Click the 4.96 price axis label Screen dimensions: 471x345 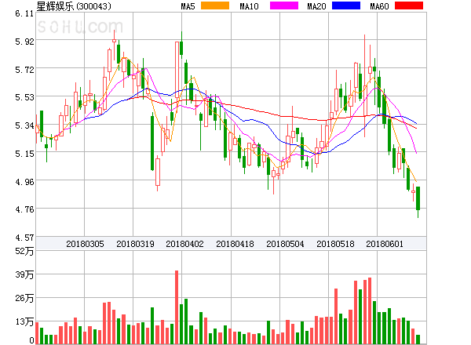tap(24, 182)
